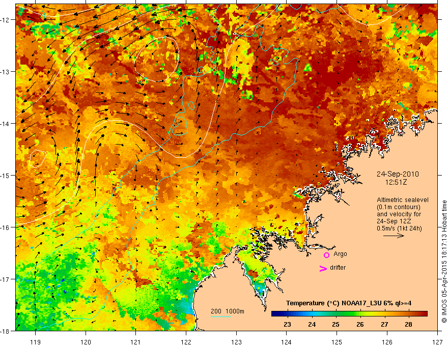
Task: Click the dark blue end of the color bar
Action: [274, 314]
